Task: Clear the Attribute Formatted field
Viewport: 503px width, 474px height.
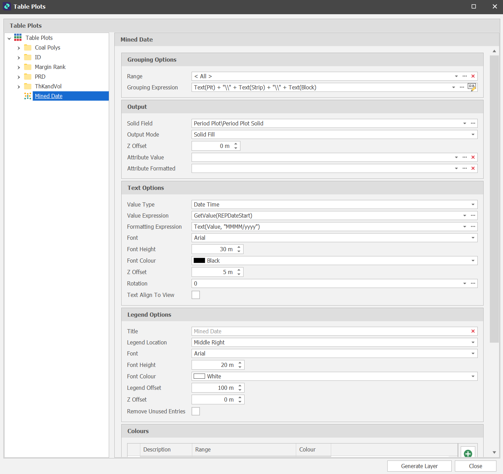Action: coord(473,168)
